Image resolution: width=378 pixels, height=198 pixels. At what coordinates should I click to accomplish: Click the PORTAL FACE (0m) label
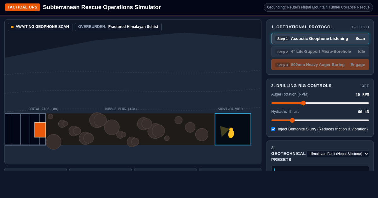[x=43, y=109]
